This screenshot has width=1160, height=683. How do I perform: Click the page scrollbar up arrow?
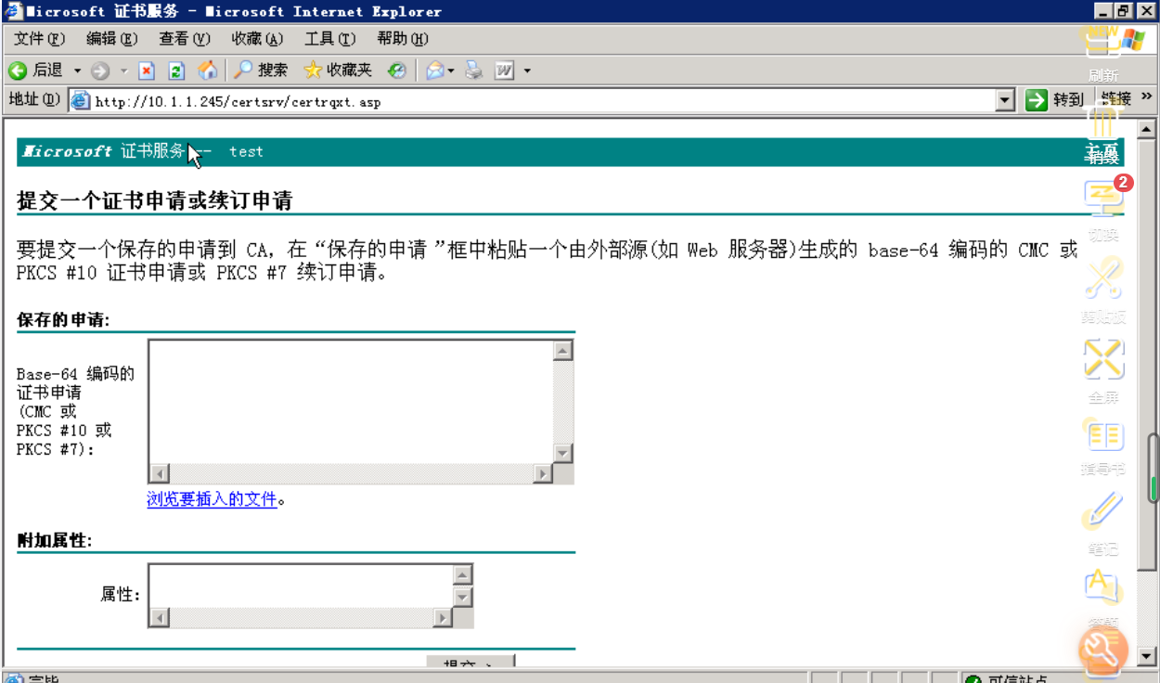pos(1146,129)
